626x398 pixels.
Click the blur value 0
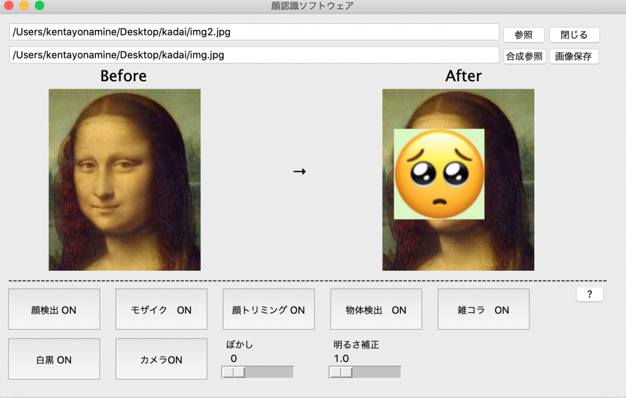point(234,358)
